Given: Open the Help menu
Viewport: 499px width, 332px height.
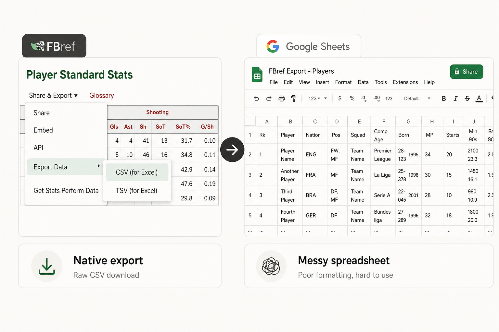Looking at the screenshot, I should [x=429, y=82].
